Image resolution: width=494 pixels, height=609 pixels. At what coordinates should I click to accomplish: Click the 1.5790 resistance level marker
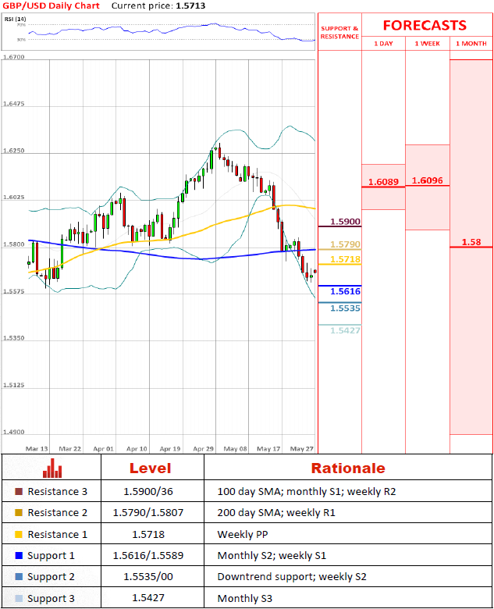click(x=345, y=244)
